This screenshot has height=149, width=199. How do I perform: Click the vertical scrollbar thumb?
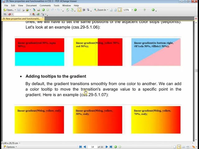[x=196, y=70]
